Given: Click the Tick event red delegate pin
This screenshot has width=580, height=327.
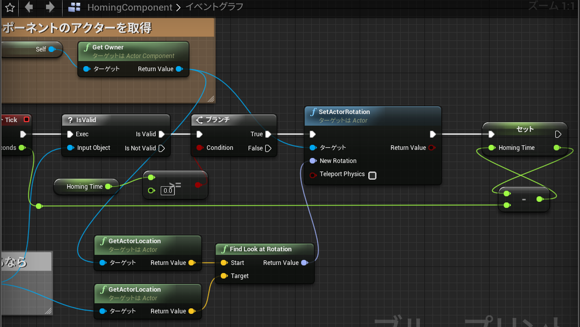Looking at the screenshot, I should (x=26, y=119).
